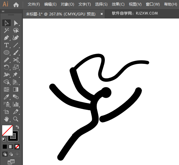
Task: Switch to the 未标题-1* document tab
Action: pos(61,14)
